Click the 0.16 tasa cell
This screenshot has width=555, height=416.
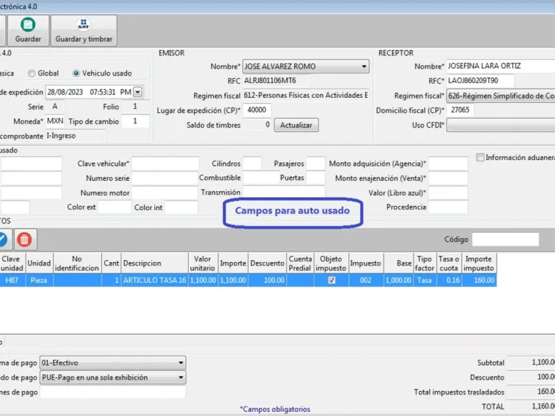click(449, 280)
